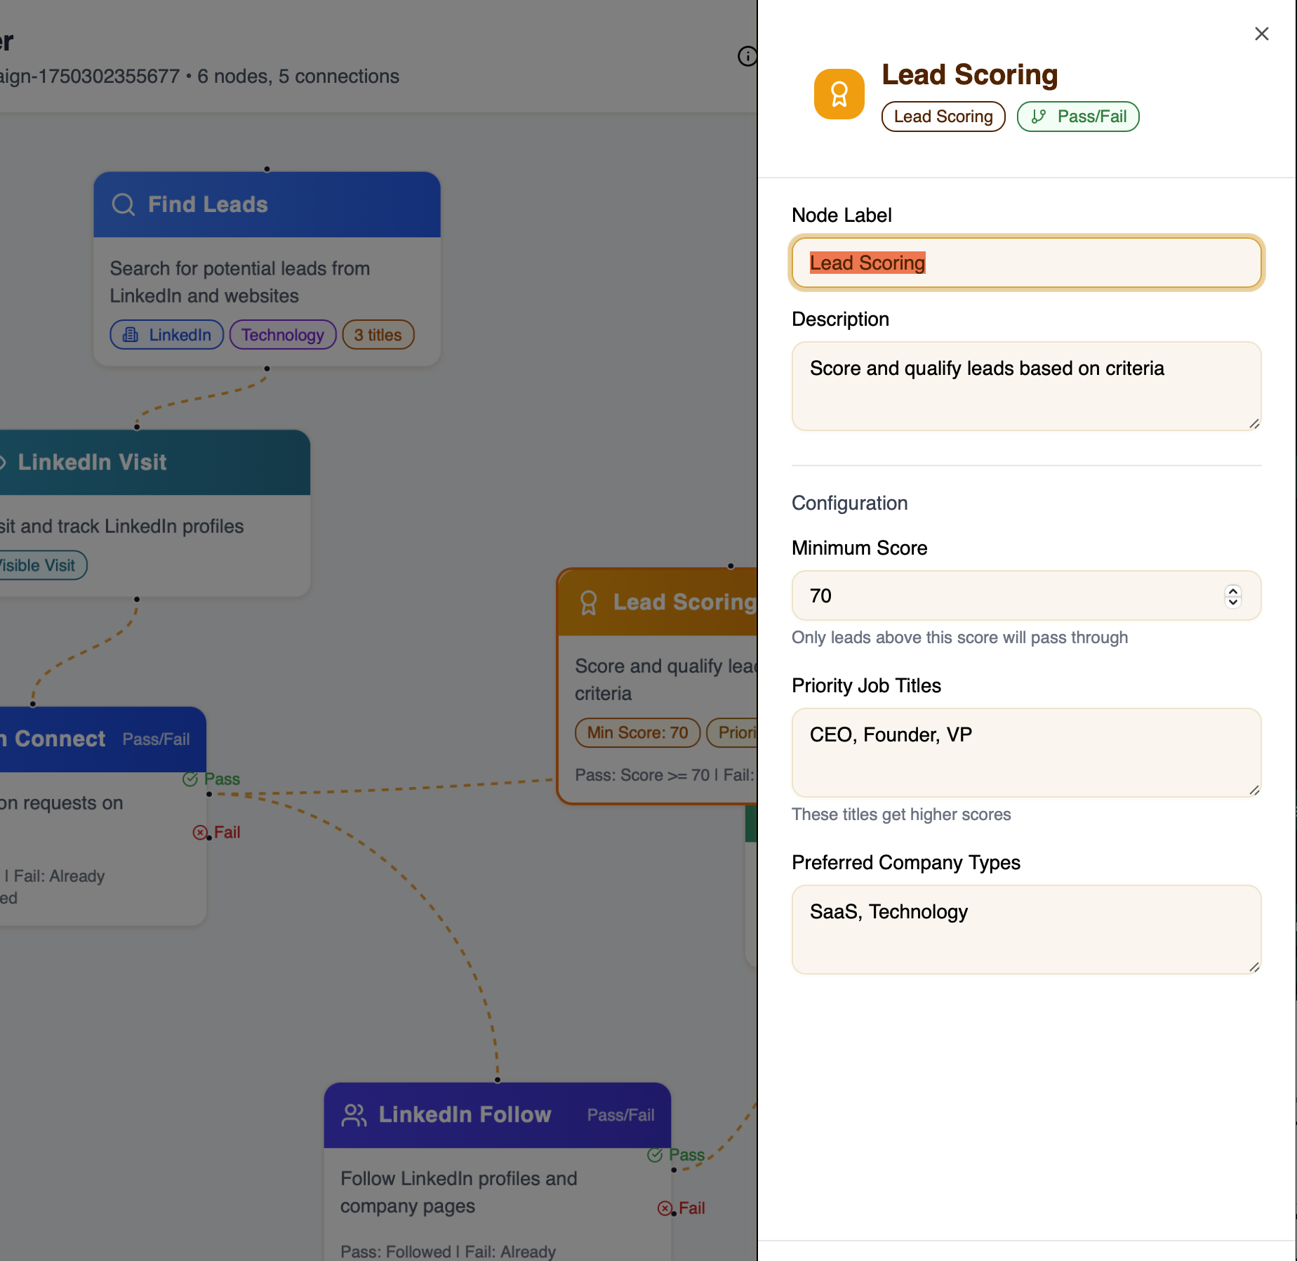This screenshot has height=1261, width=1297.
Task: Click the 3 titles chip on Find Leads
Action: tap(377, 335)
